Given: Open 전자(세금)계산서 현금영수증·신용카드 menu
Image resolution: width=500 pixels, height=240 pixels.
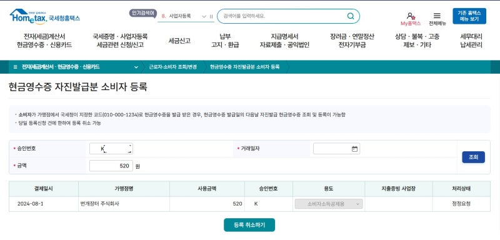Looking at the screenshot, I should (44, 41).
